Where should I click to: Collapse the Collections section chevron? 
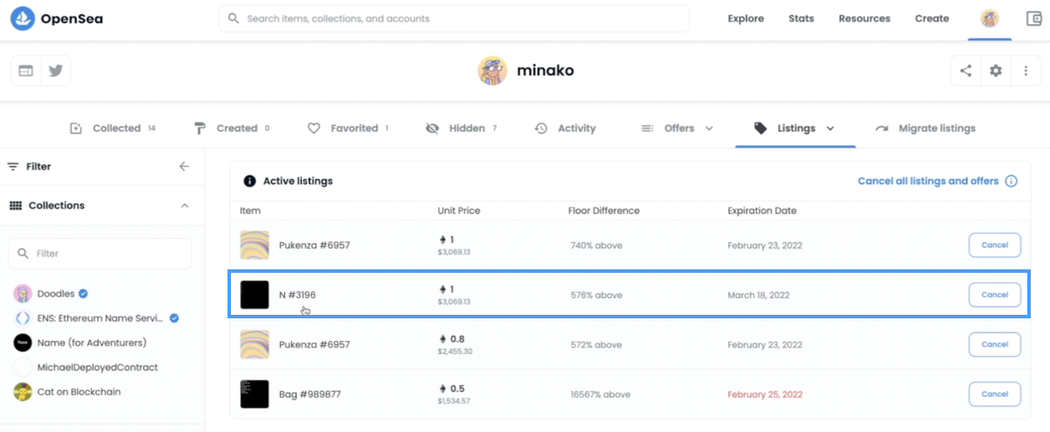tap(185, 206)
